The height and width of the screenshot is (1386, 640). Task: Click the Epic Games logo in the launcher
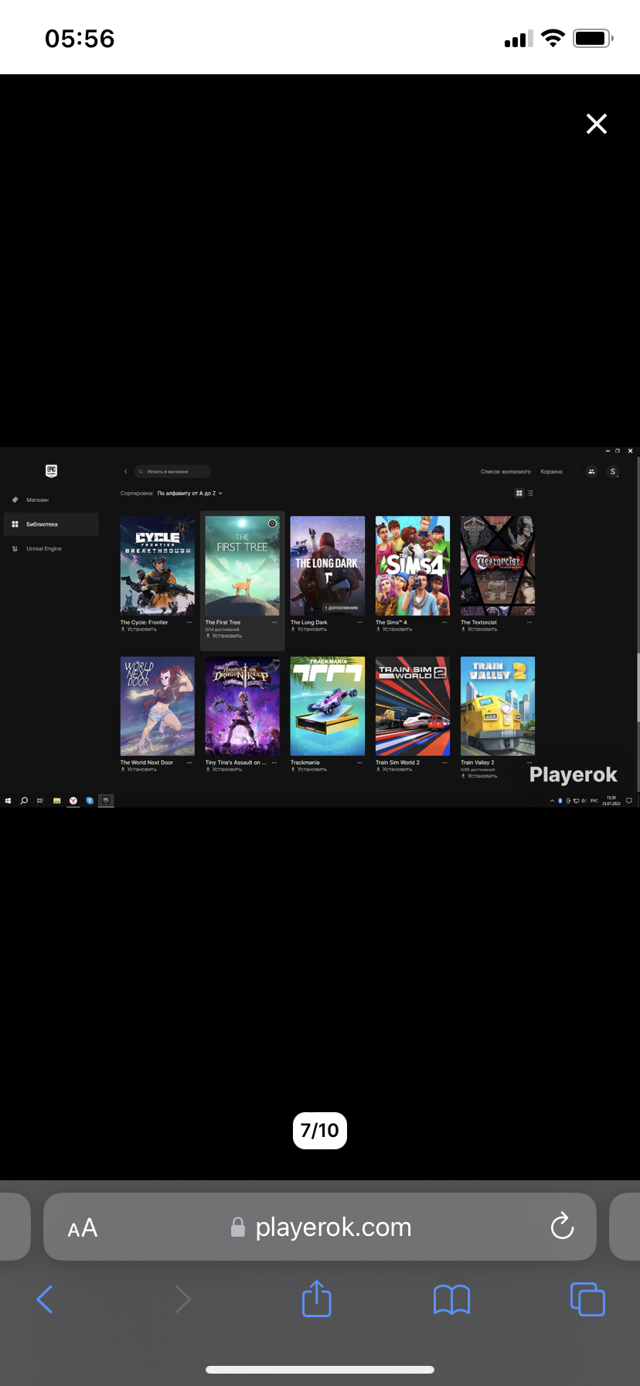[x=51, y=471]
